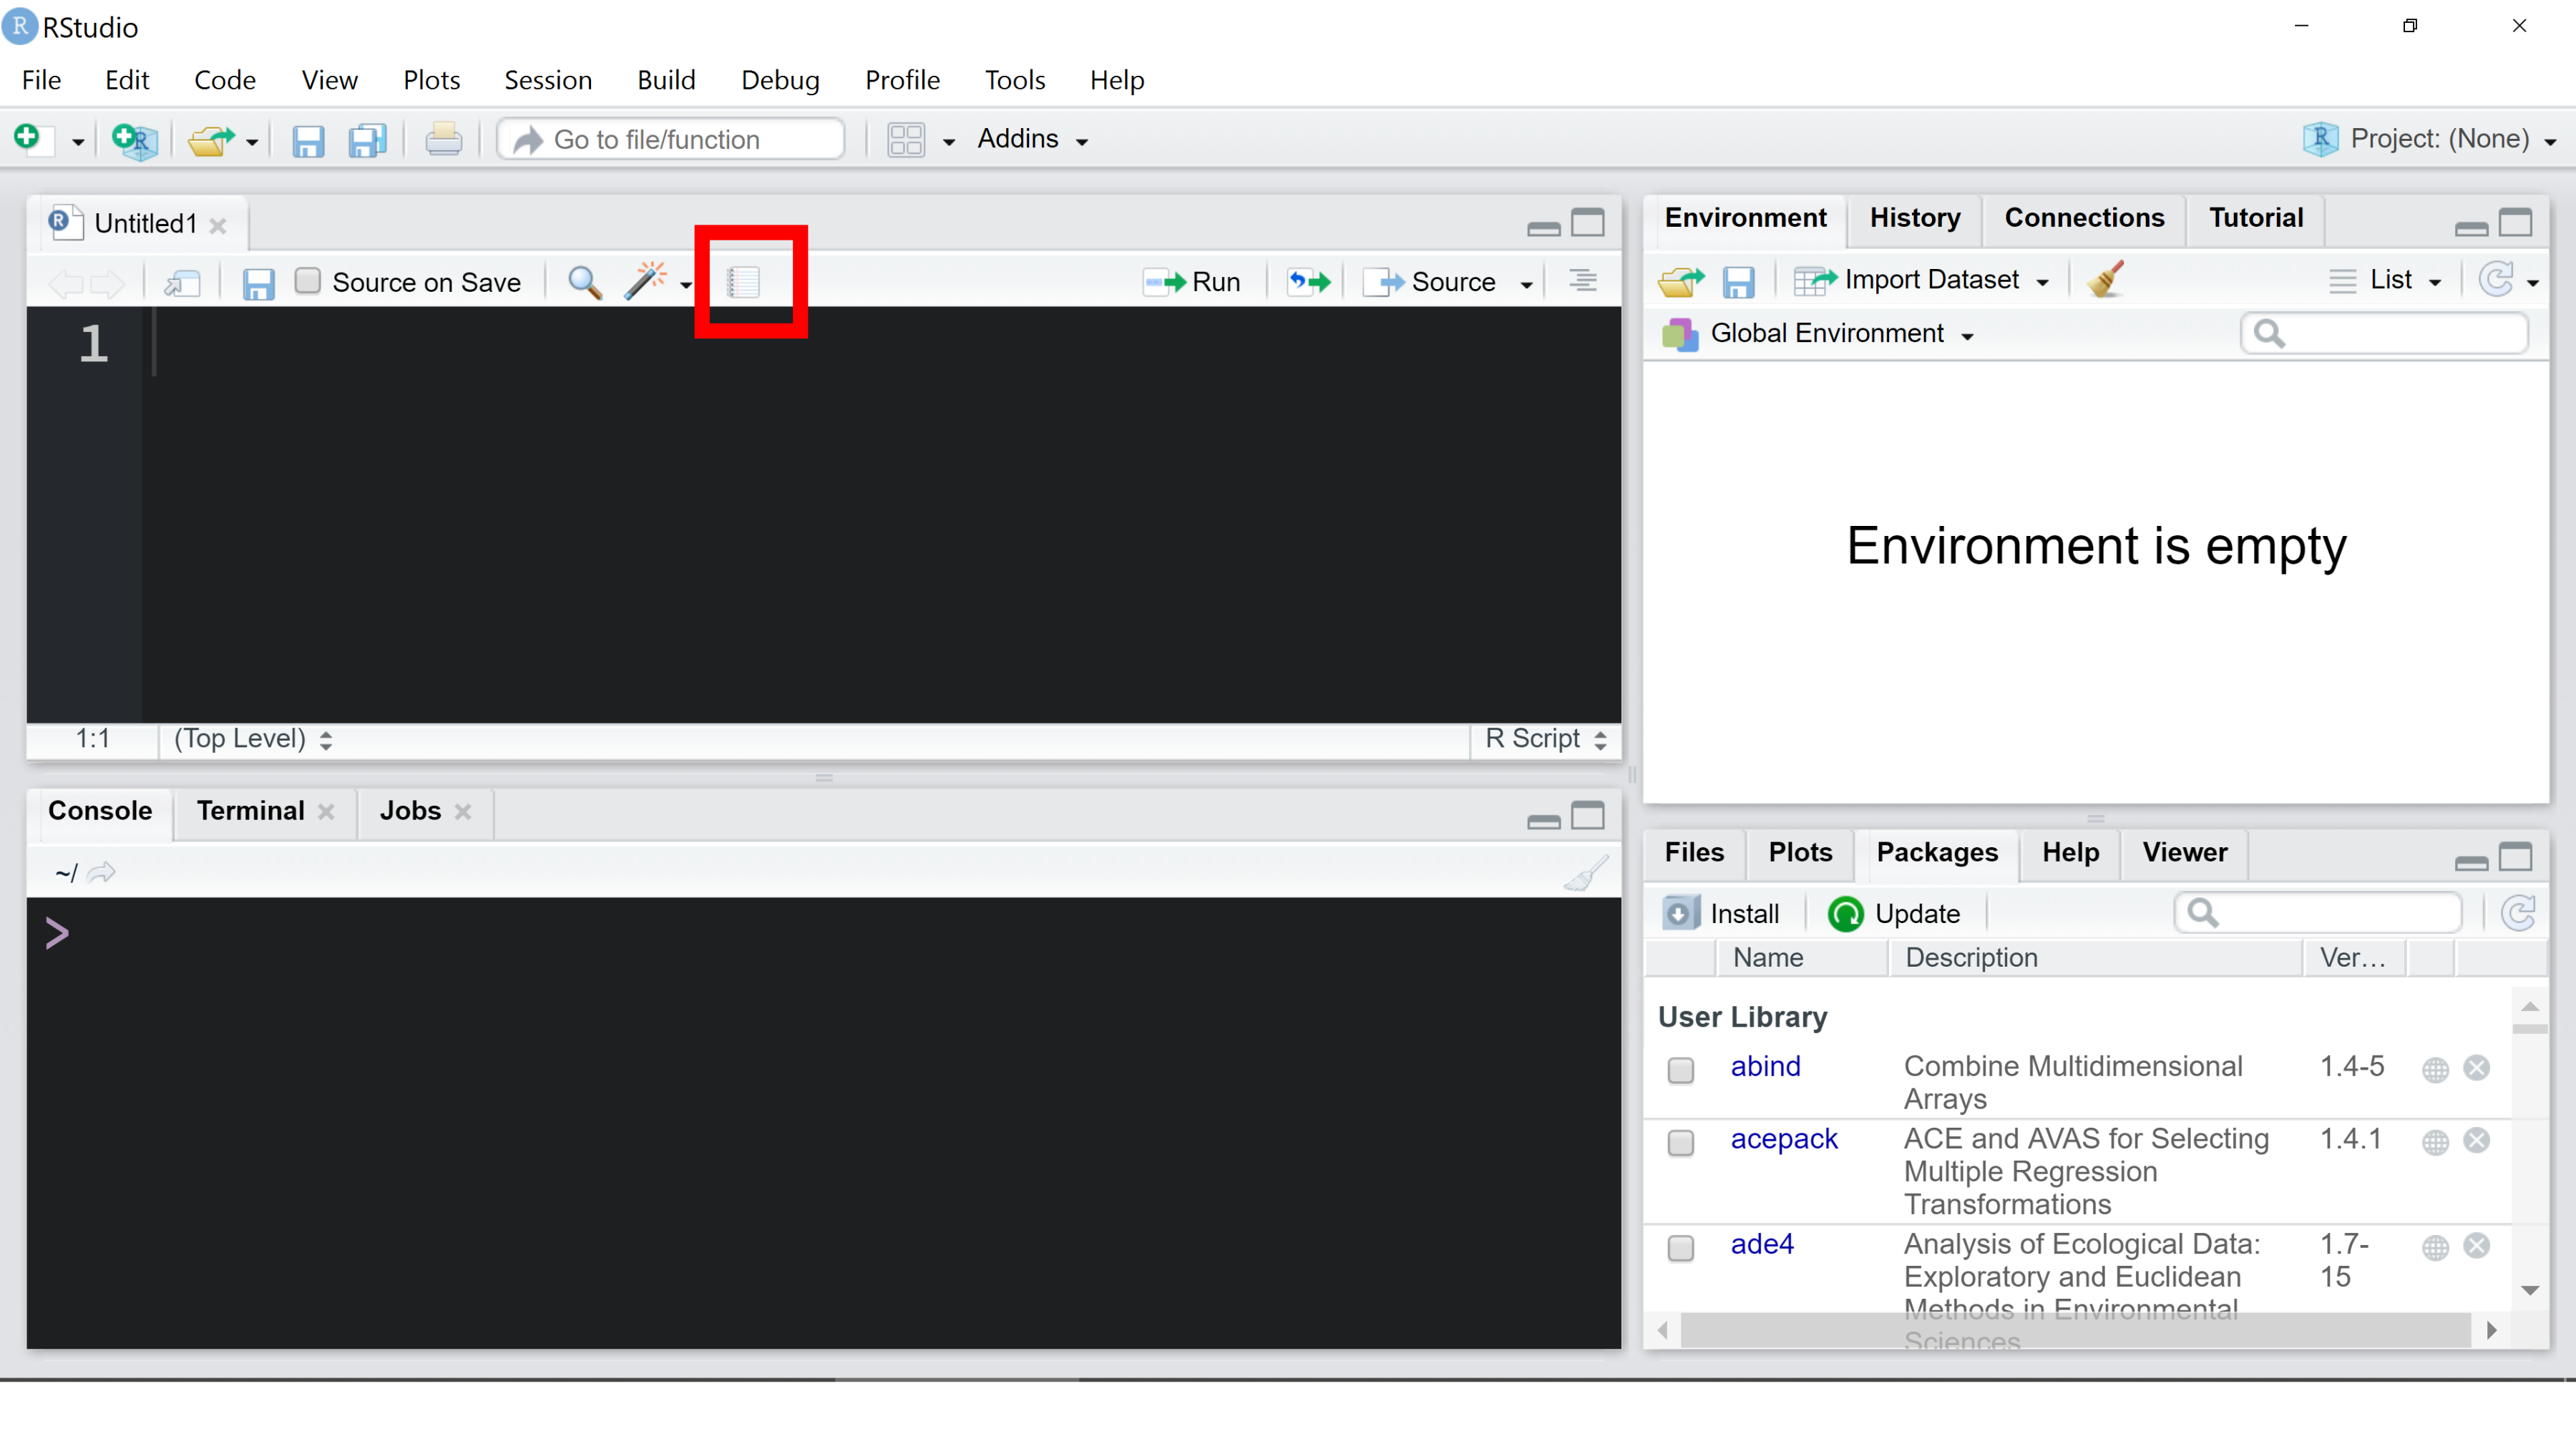The height and width of the screenshot is (1449, 2576).
Task: Click Show document outline icon
Action: pyautogui.click(x=1582, y=282)
